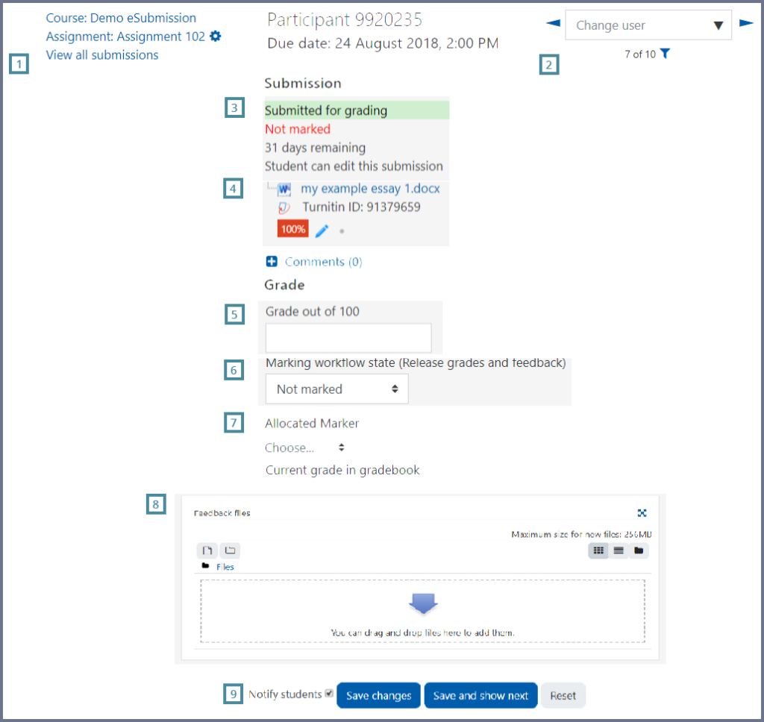Click the Save and show next button
The width and height of the screenshot is (764, 722).
pos(480,694)
